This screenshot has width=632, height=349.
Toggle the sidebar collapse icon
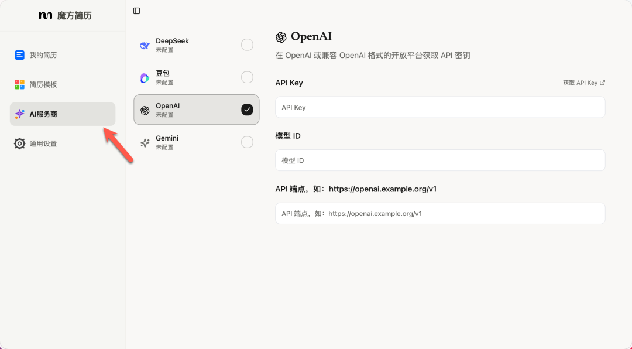point(136,11)
